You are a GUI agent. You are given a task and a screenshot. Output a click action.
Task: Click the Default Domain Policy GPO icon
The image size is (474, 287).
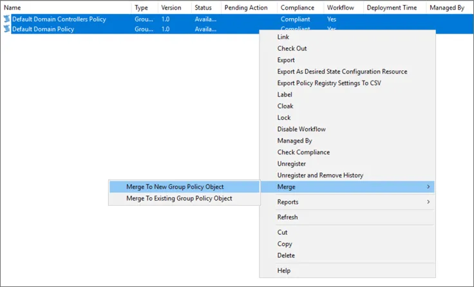[6, 29]
